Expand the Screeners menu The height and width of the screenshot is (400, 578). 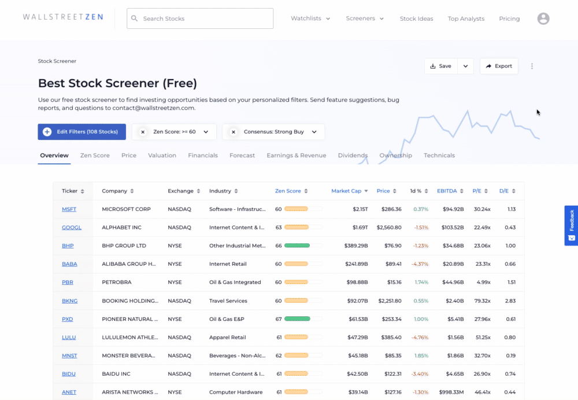pos(365,18)
